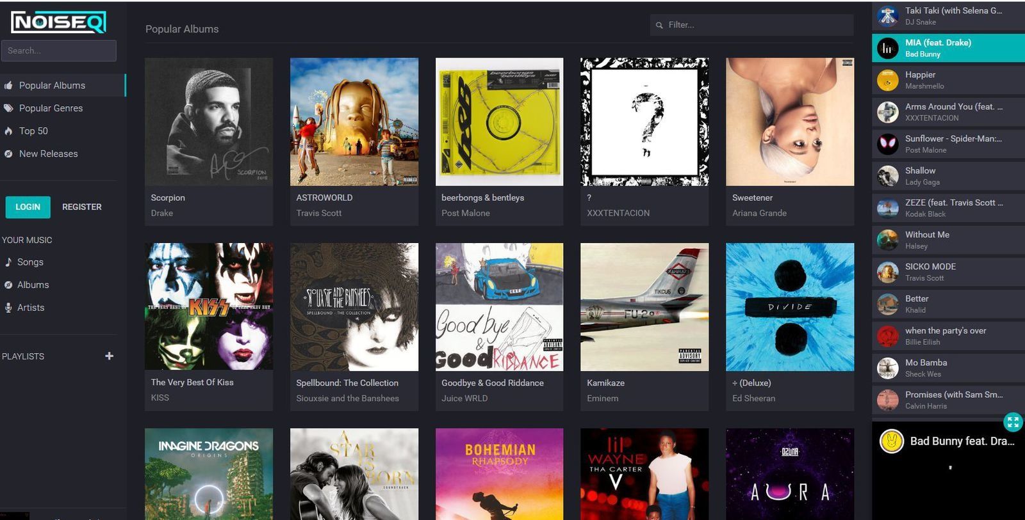
Task: Open artist link Travis Scott under ASTROWORLD
Action: click(x=319, y=213)
